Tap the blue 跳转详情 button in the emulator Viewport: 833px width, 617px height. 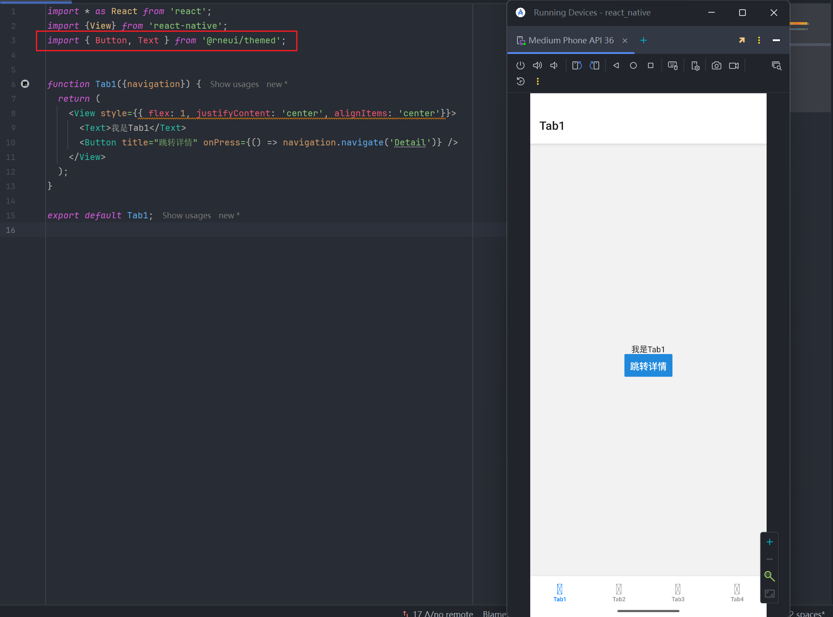648,366
